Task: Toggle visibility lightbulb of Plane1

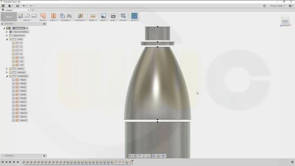Action: coord(13,80)
